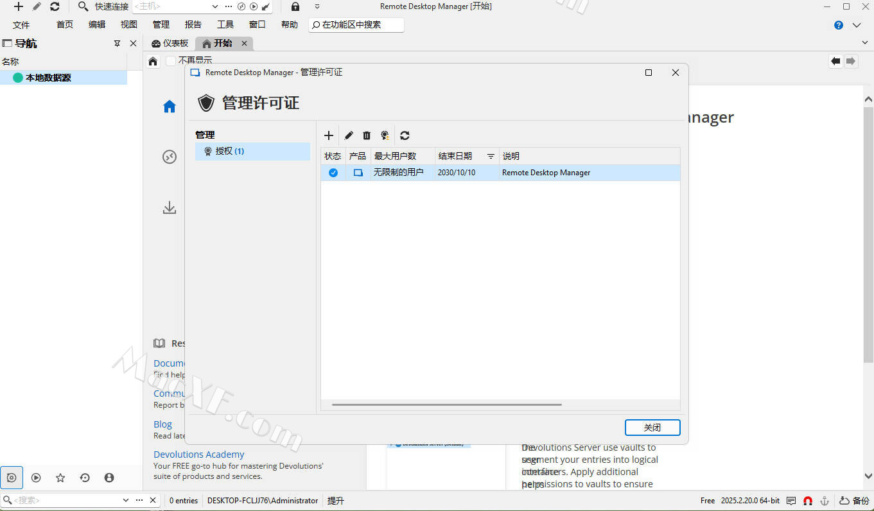This screenshot has width=874, height=511.
Task: Click the magnet icon in status bar
Action: click(x=808, y=501)
